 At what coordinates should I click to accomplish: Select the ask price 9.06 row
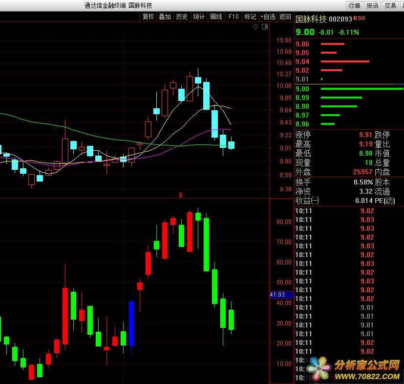pyautogui.click(x=349, y=44)
